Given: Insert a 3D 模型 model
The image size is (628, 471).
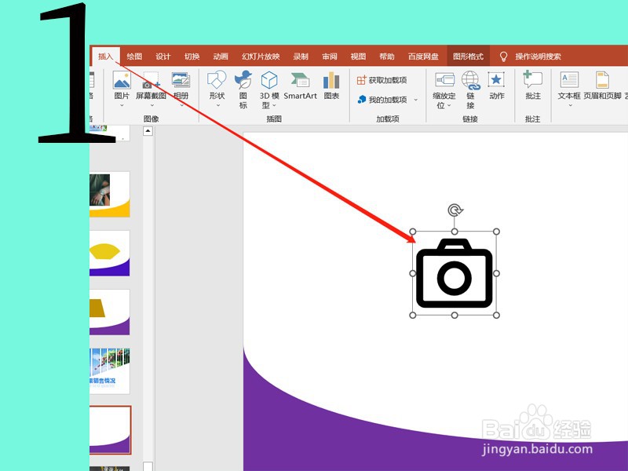Looking at the screenshot, I should (x=269, y=80).
